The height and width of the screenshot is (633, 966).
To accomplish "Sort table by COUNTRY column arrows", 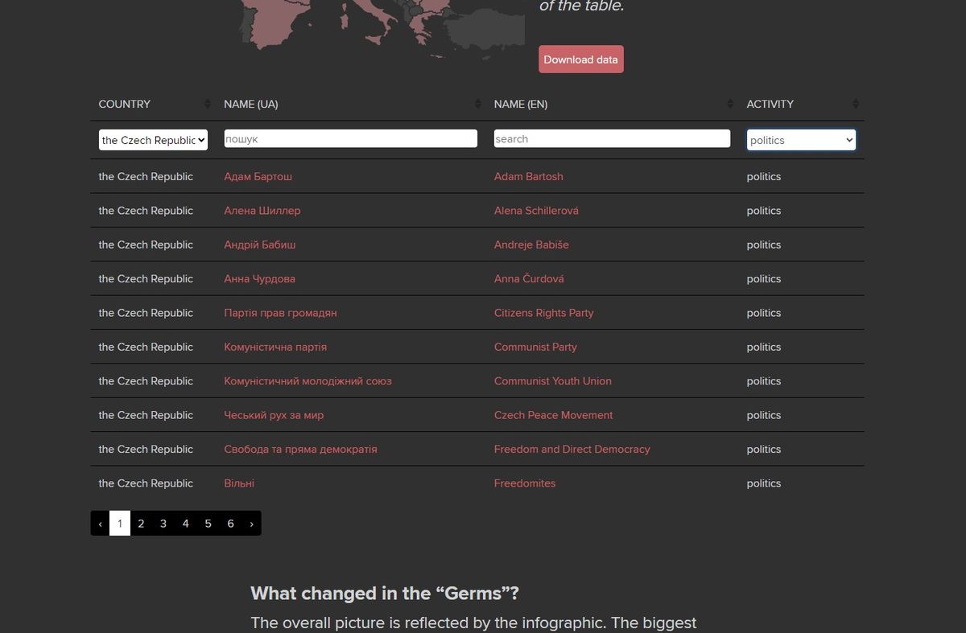I will (x=208, y=104).
